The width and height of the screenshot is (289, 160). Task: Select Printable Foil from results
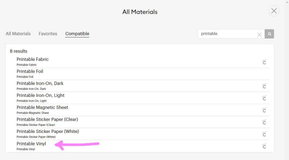tap(140, 74)
